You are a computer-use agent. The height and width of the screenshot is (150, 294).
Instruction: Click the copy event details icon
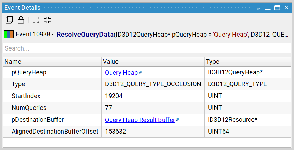click(9, 20)
